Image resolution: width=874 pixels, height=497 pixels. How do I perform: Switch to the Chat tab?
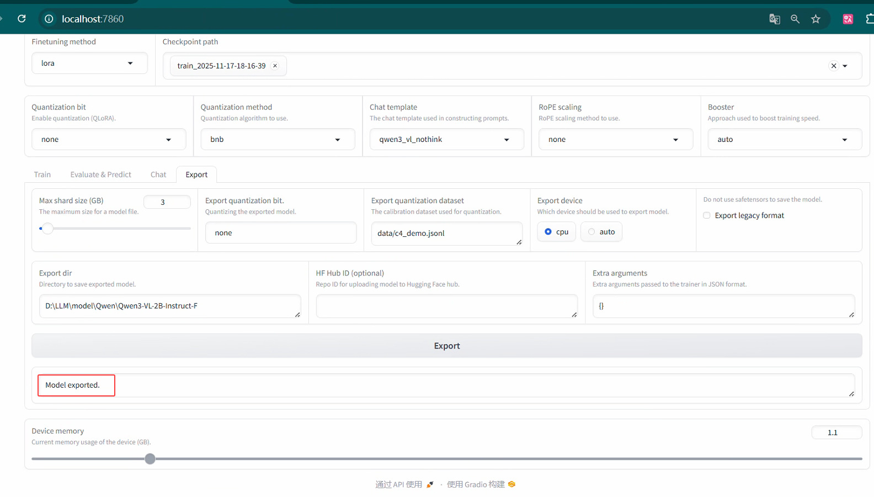point(158,175)
